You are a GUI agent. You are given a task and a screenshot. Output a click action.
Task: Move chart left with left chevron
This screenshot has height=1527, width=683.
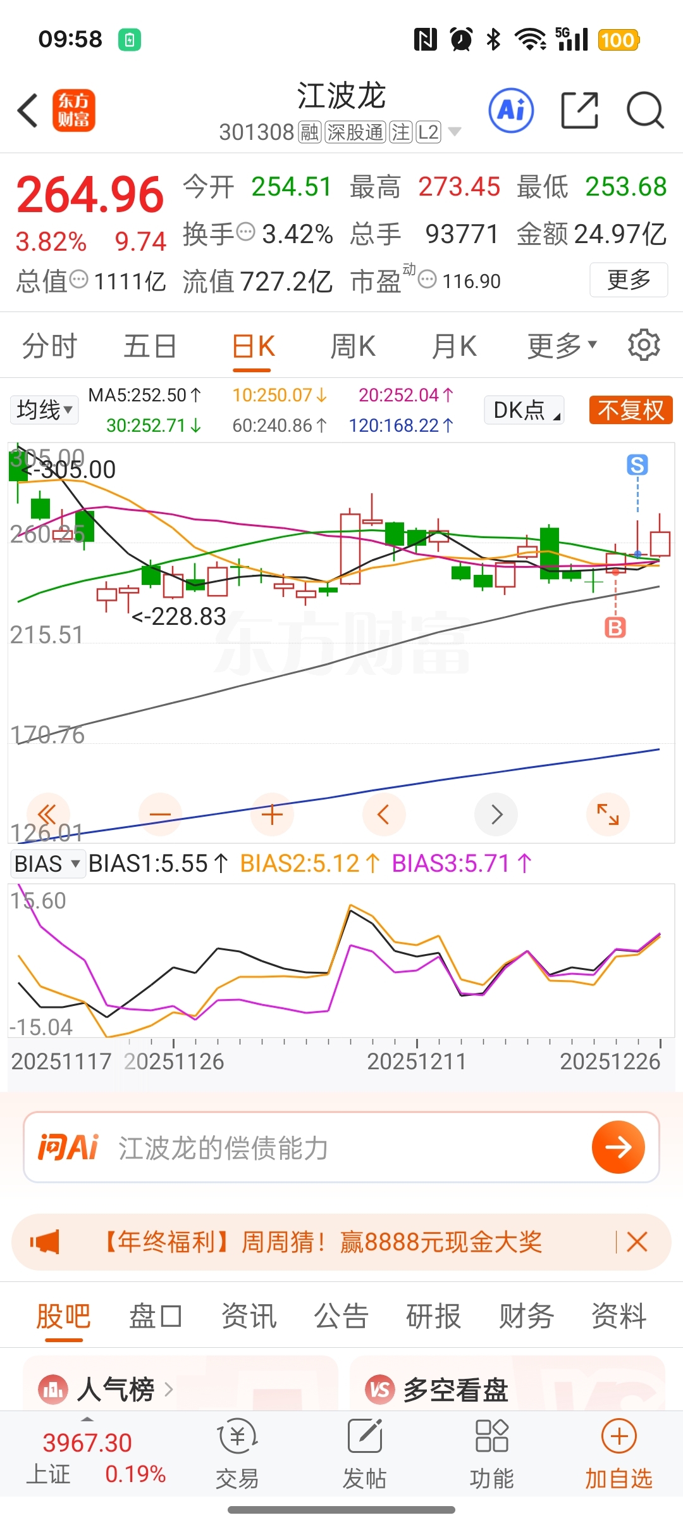[x=384, y=814]
